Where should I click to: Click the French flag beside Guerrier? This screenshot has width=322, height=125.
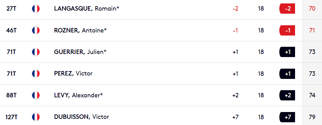coord(36,52)
